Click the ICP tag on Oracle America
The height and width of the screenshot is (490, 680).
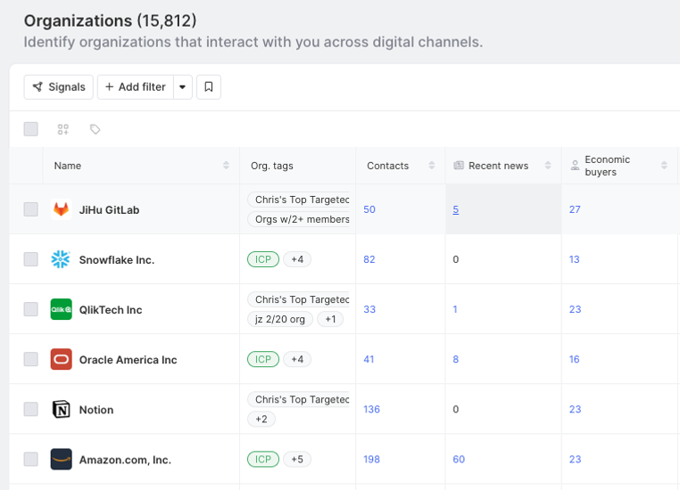(x=263, y=359)
